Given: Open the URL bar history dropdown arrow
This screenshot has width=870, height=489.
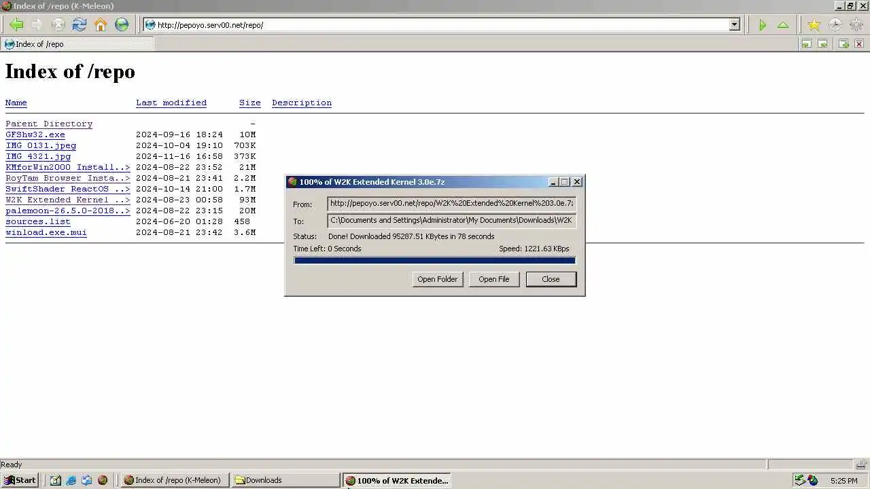Looking at the screenshot, I should (734, 25).
